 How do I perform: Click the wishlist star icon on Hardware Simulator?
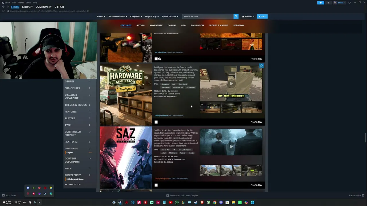[261, 66]
